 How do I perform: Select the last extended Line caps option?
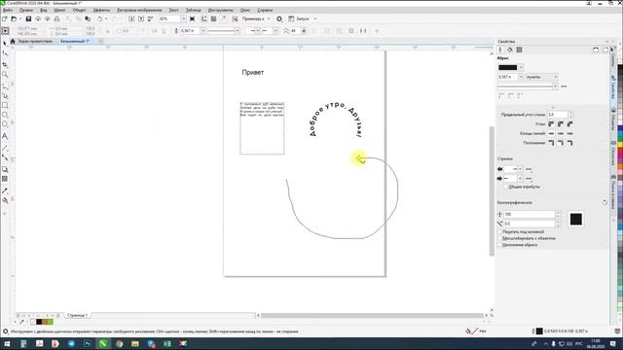(570, 134)
